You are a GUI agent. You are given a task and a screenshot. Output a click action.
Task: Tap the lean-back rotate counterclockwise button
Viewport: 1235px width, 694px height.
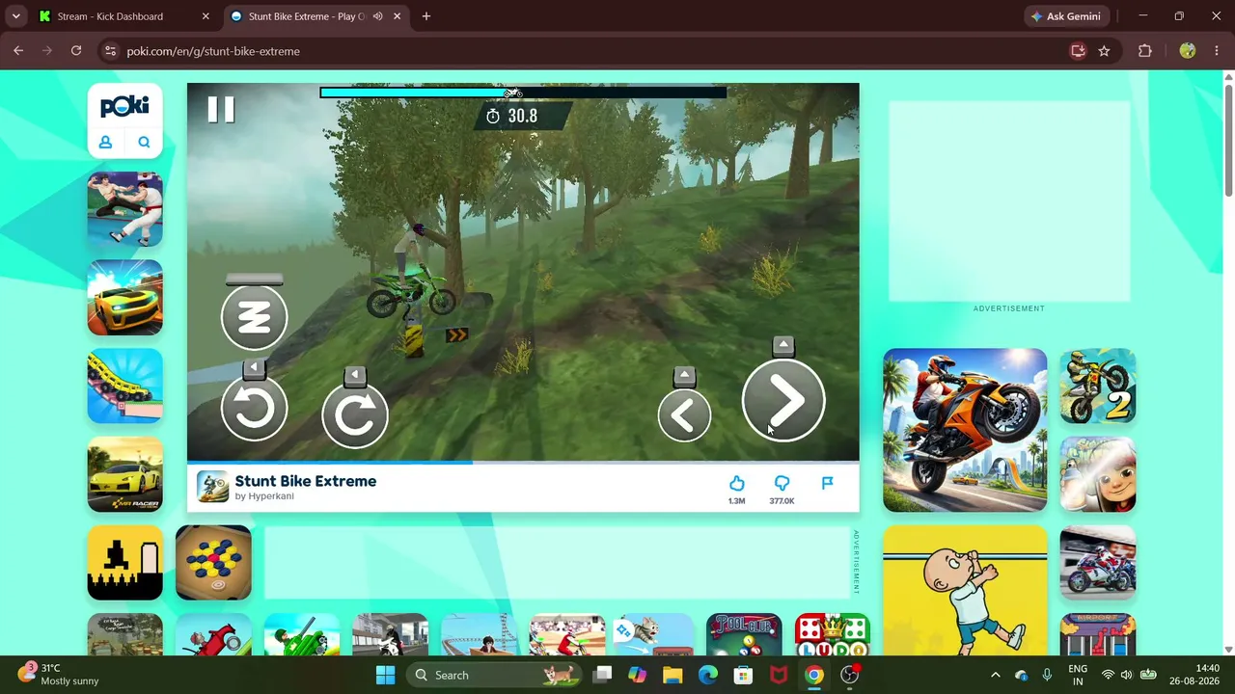coord(255,409)
